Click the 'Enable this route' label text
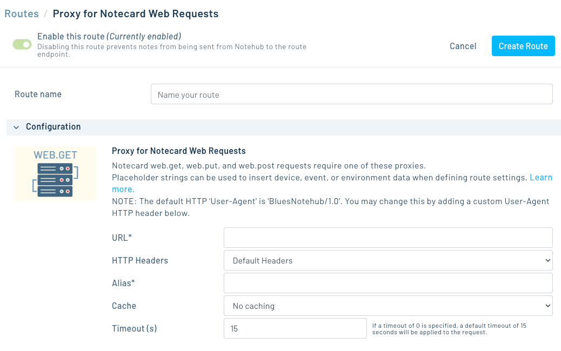561x351 pixels. click(70, 36)
